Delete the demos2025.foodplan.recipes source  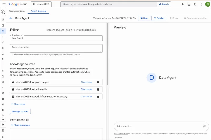point(98,82)
